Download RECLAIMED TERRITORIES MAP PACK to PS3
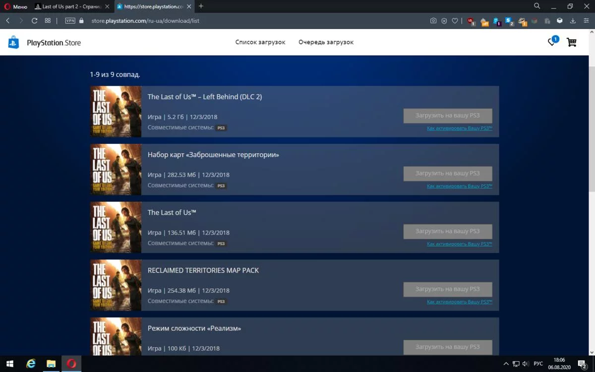Image resolution: width=595 pixels, height=372 pixels. [448, 289]
